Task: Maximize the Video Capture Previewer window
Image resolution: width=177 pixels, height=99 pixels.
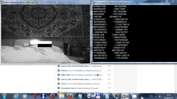Action: click(x=80, y=2)
